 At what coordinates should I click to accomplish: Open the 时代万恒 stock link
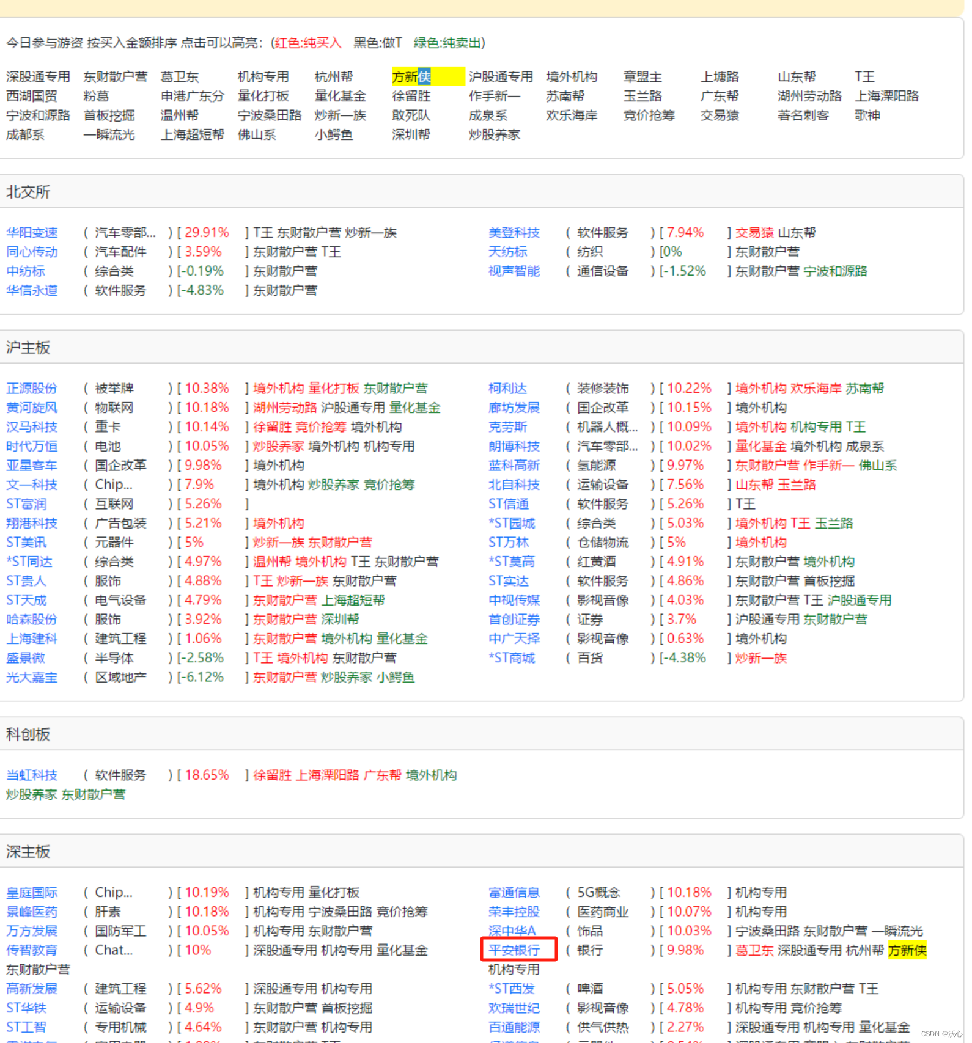click(x=32, y=446)
